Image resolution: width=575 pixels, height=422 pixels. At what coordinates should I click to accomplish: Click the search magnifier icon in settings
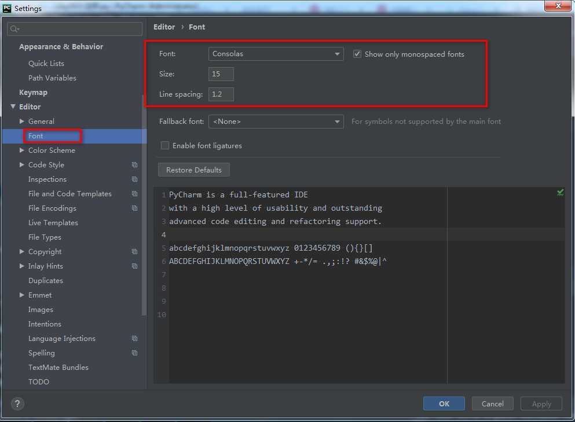click(15, 29)
